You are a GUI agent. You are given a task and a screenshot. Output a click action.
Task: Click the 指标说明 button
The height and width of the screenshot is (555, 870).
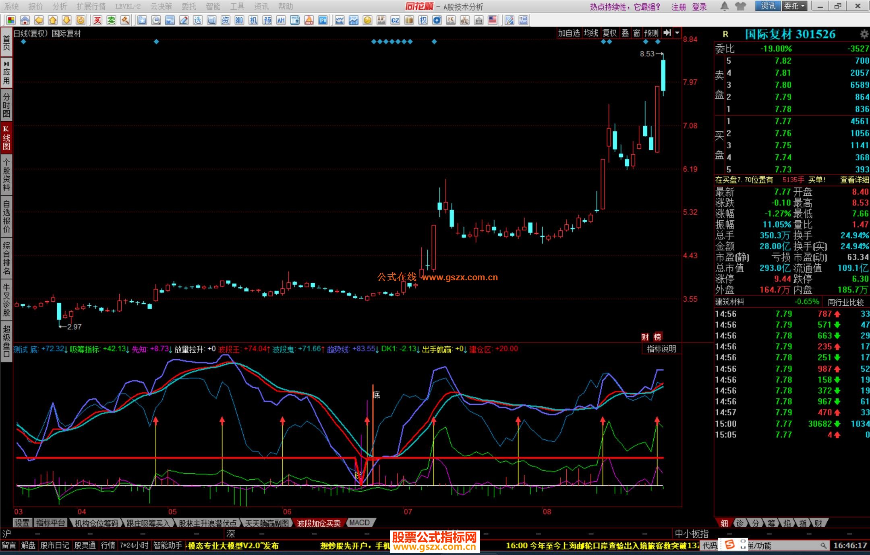(661, 349)
